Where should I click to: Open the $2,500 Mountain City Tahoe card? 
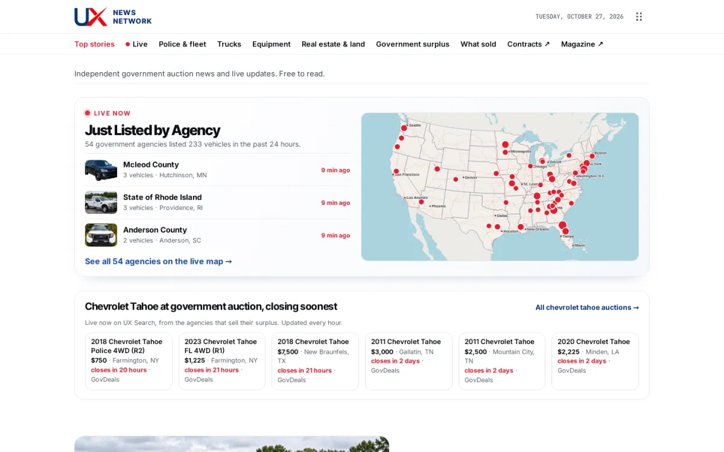(502, 361)
